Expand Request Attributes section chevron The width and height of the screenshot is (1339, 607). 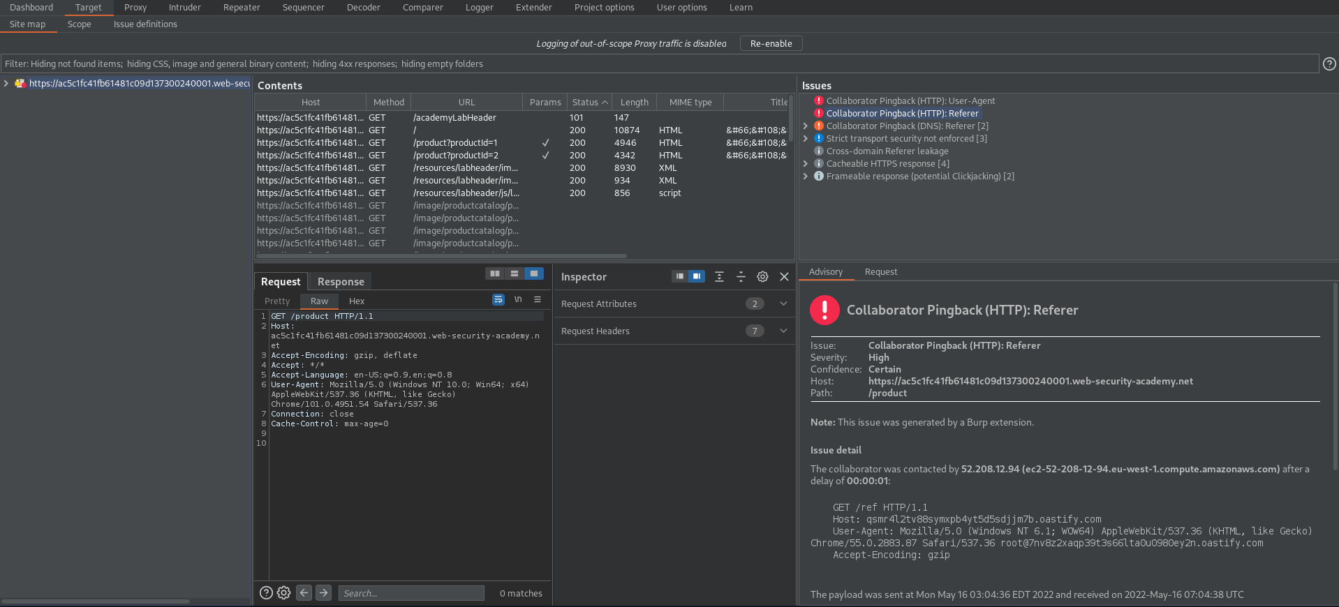tap(783, 303)
